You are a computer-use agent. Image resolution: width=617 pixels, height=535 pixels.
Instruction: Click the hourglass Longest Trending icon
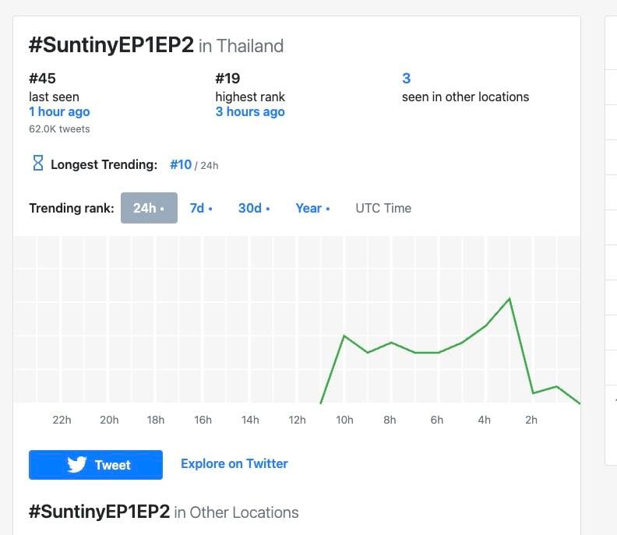pyautogui.click(x=38, y=163)
